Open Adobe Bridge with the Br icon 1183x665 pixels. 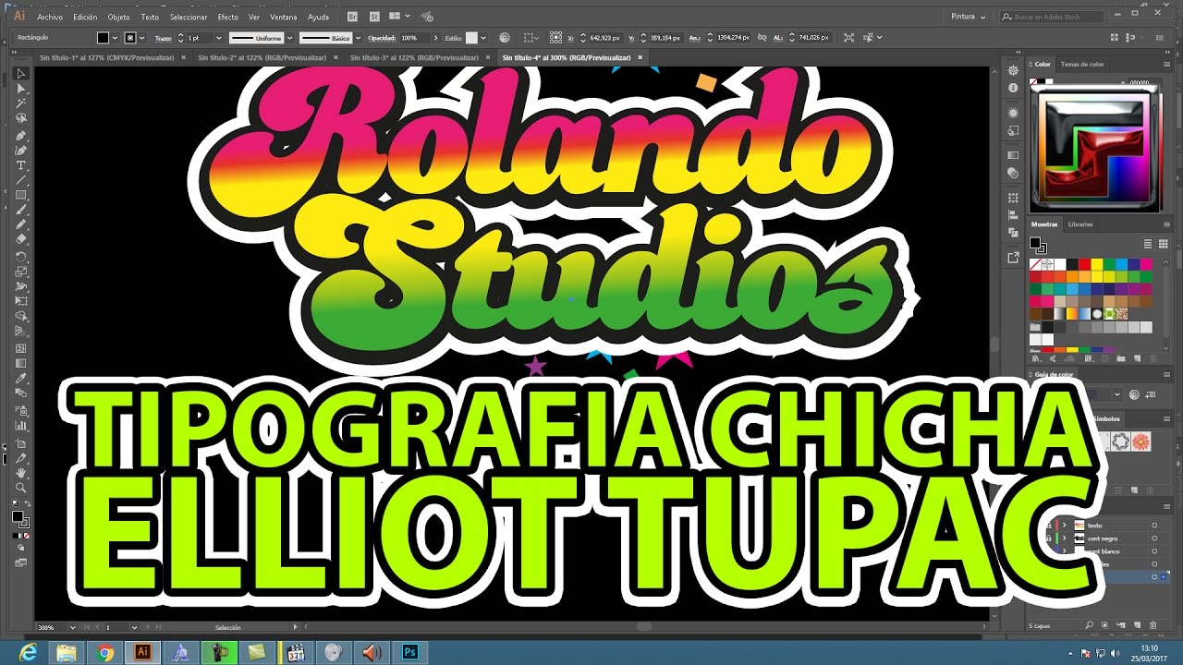tap(353, 17)
